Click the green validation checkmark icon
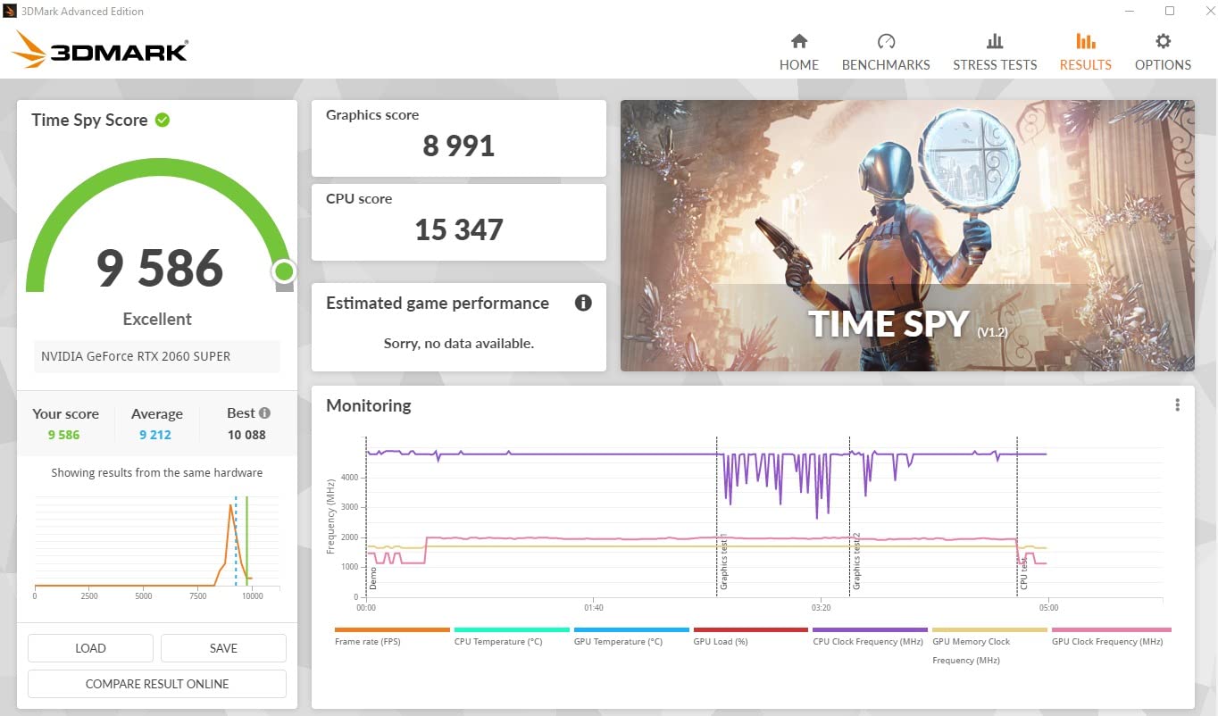Screen dimensions: 1218x716 point(163,120)
